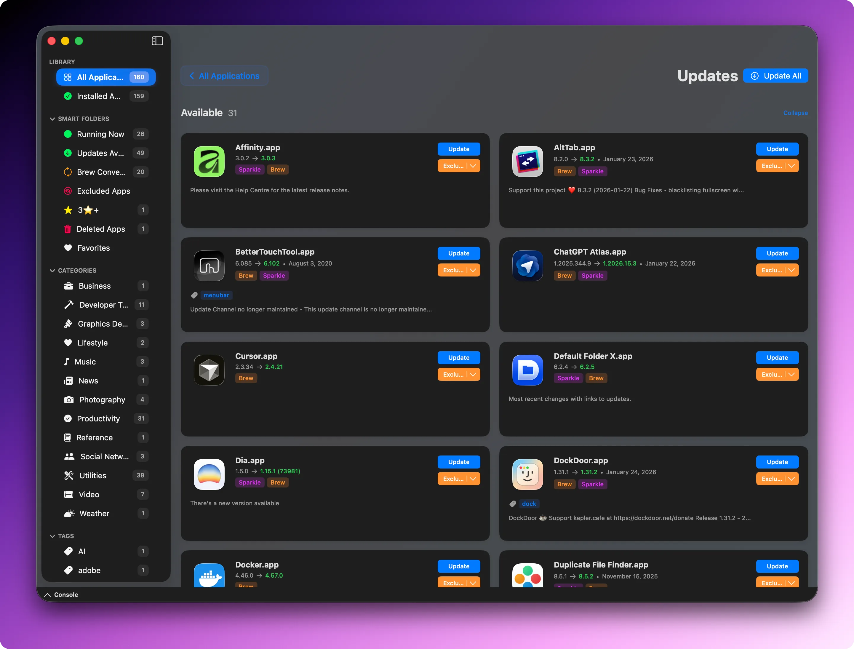The image size is (854, 649).
Task: Open Deleted Apps smart folder
Action: point(106,229)
